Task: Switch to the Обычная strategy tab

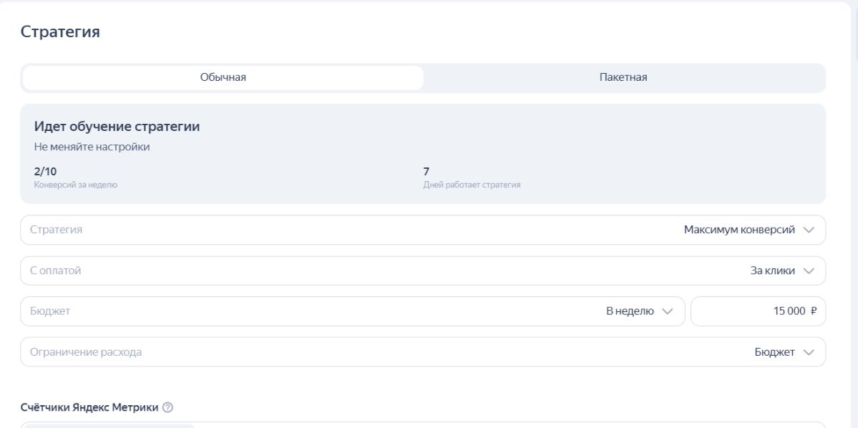Action: pyautogui.click(x=223, y=78)
